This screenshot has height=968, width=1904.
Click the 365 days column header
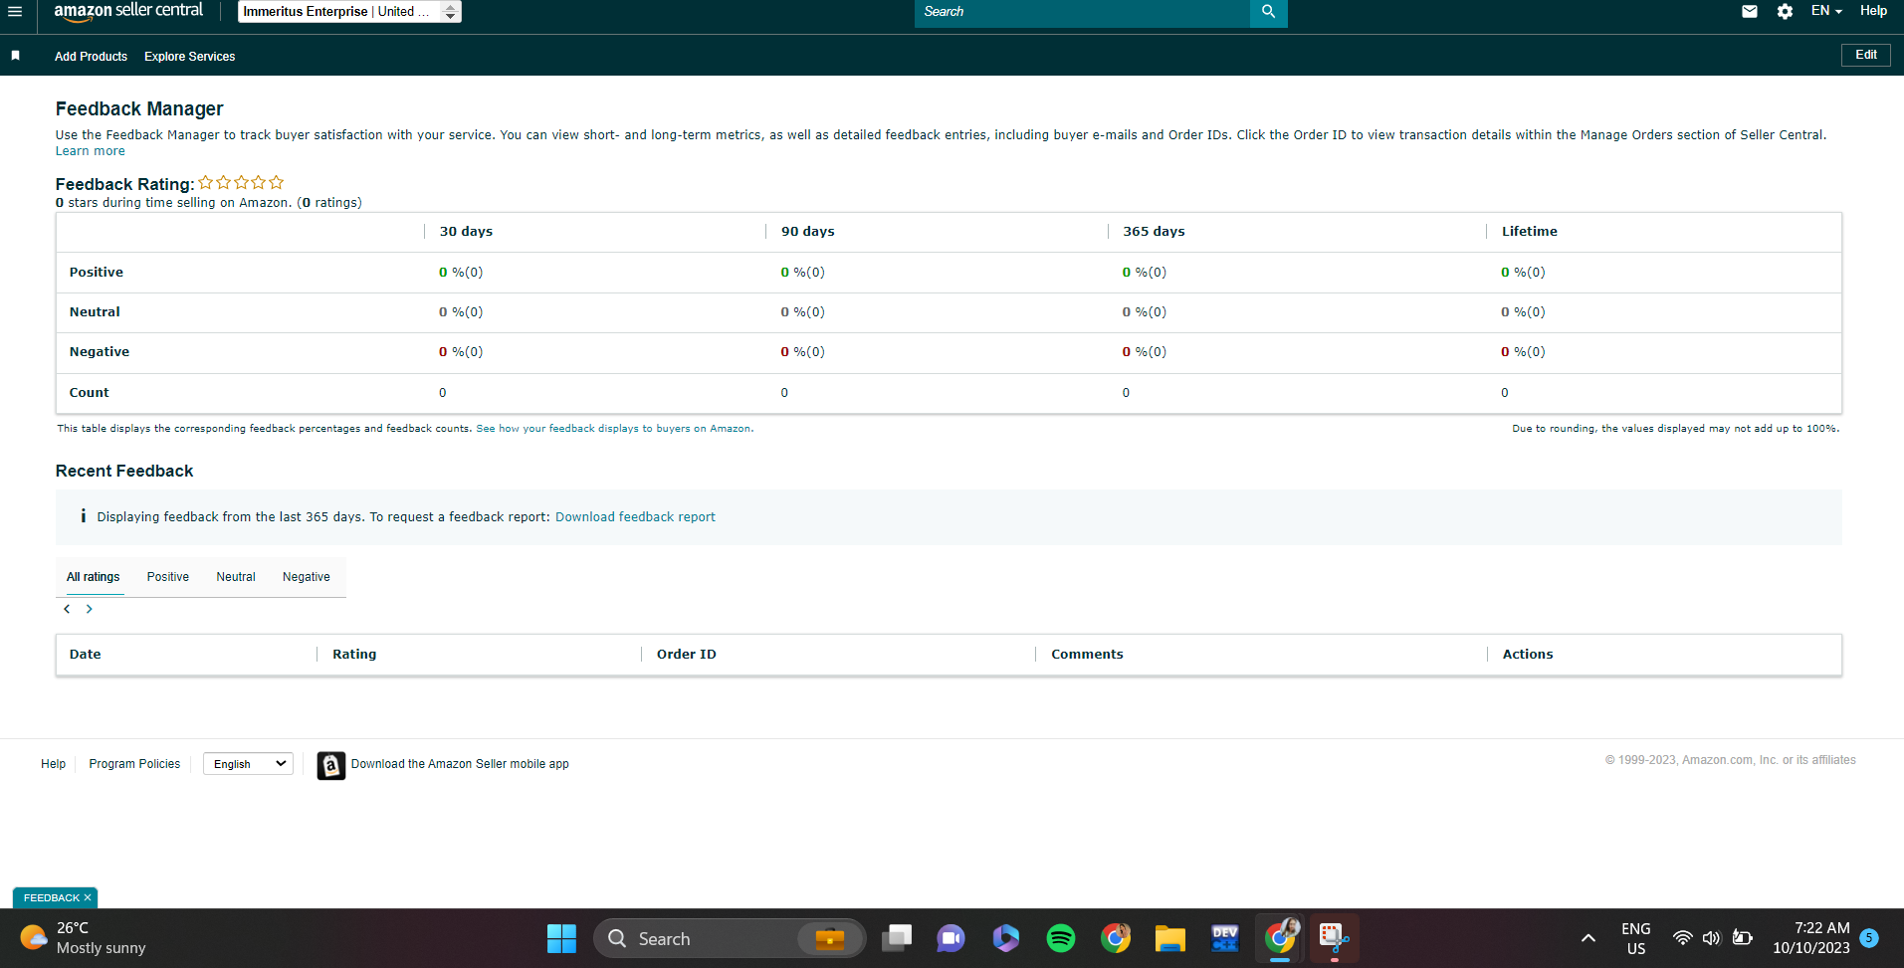coord(1154,232)
